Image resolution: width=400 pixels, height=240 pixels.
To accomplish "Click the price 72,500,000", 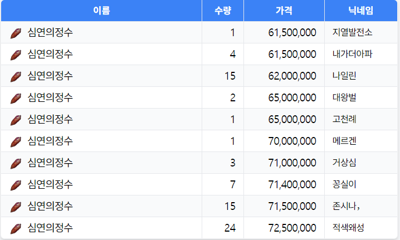I will point(292,228).
